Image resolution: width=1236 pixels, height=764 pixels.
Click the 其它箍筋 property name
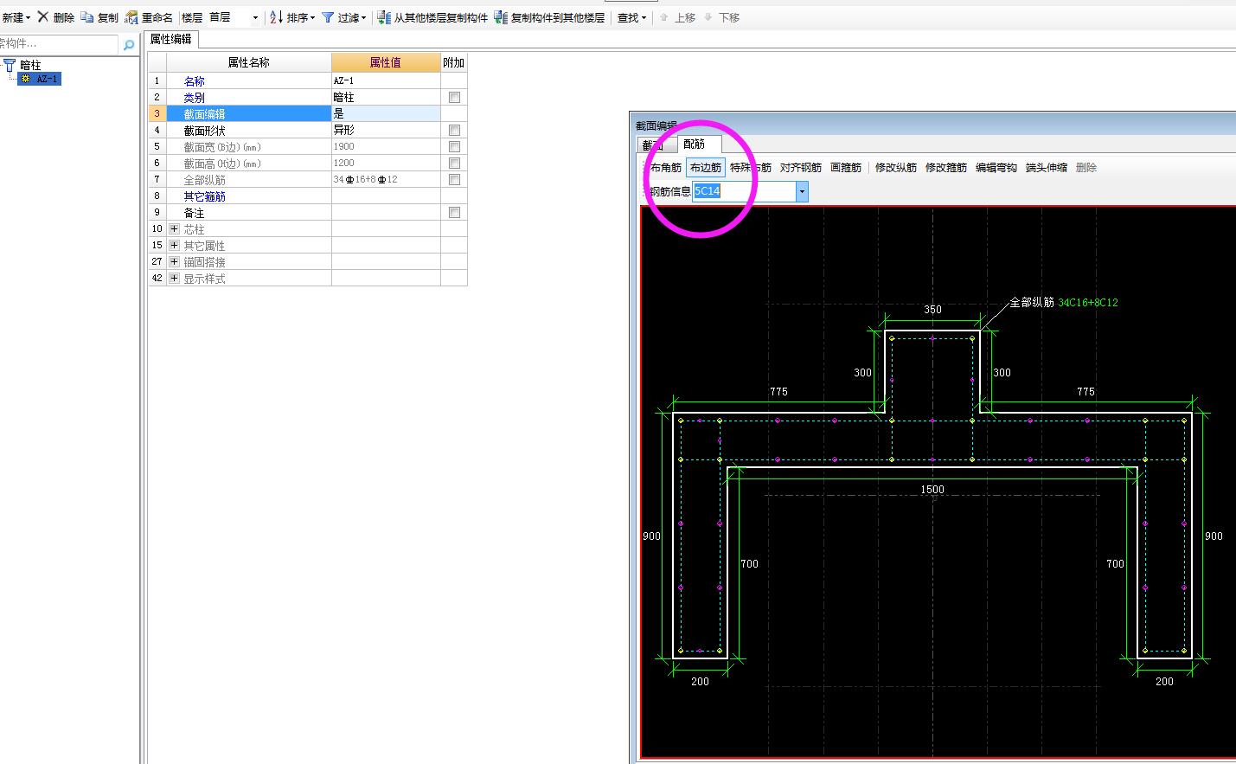tap(204, 196)
